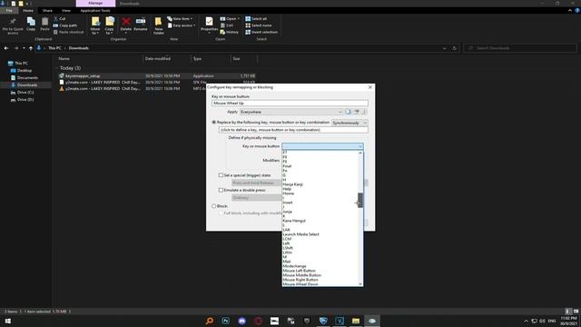Image resolution: width=581 pixels, height=327 pixels.
Task: Click the Back arrow in Explorer
Action: pos(6,48)
